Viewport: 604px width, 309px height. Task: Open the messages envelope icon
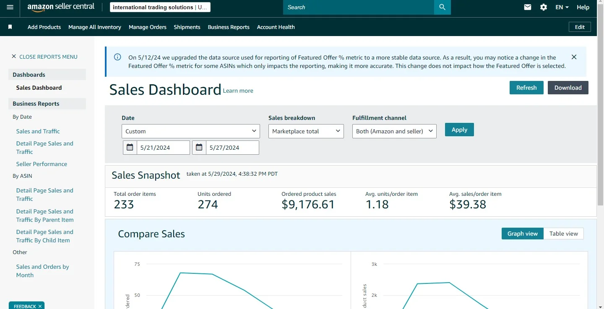[x=528, y=7]
